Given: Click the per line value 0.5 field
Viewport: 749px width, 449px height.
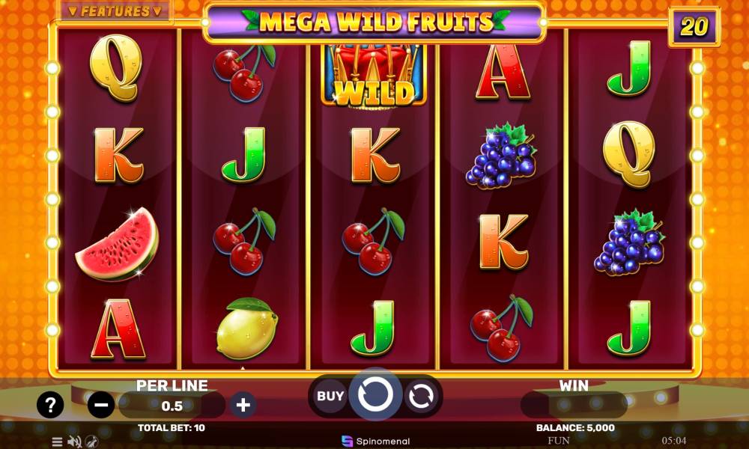Looking at the screenshot, I should coord(172,406).
